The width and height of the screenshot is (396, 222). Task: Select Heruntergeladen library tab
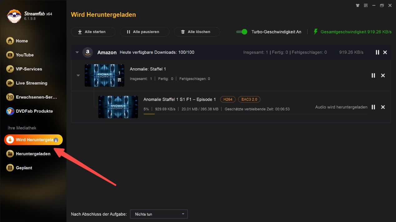pos(33,154)
